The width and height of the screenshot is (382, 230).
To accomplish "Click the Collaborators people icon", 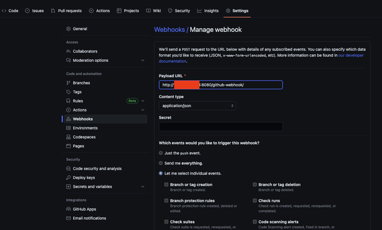I will point(68,51).
